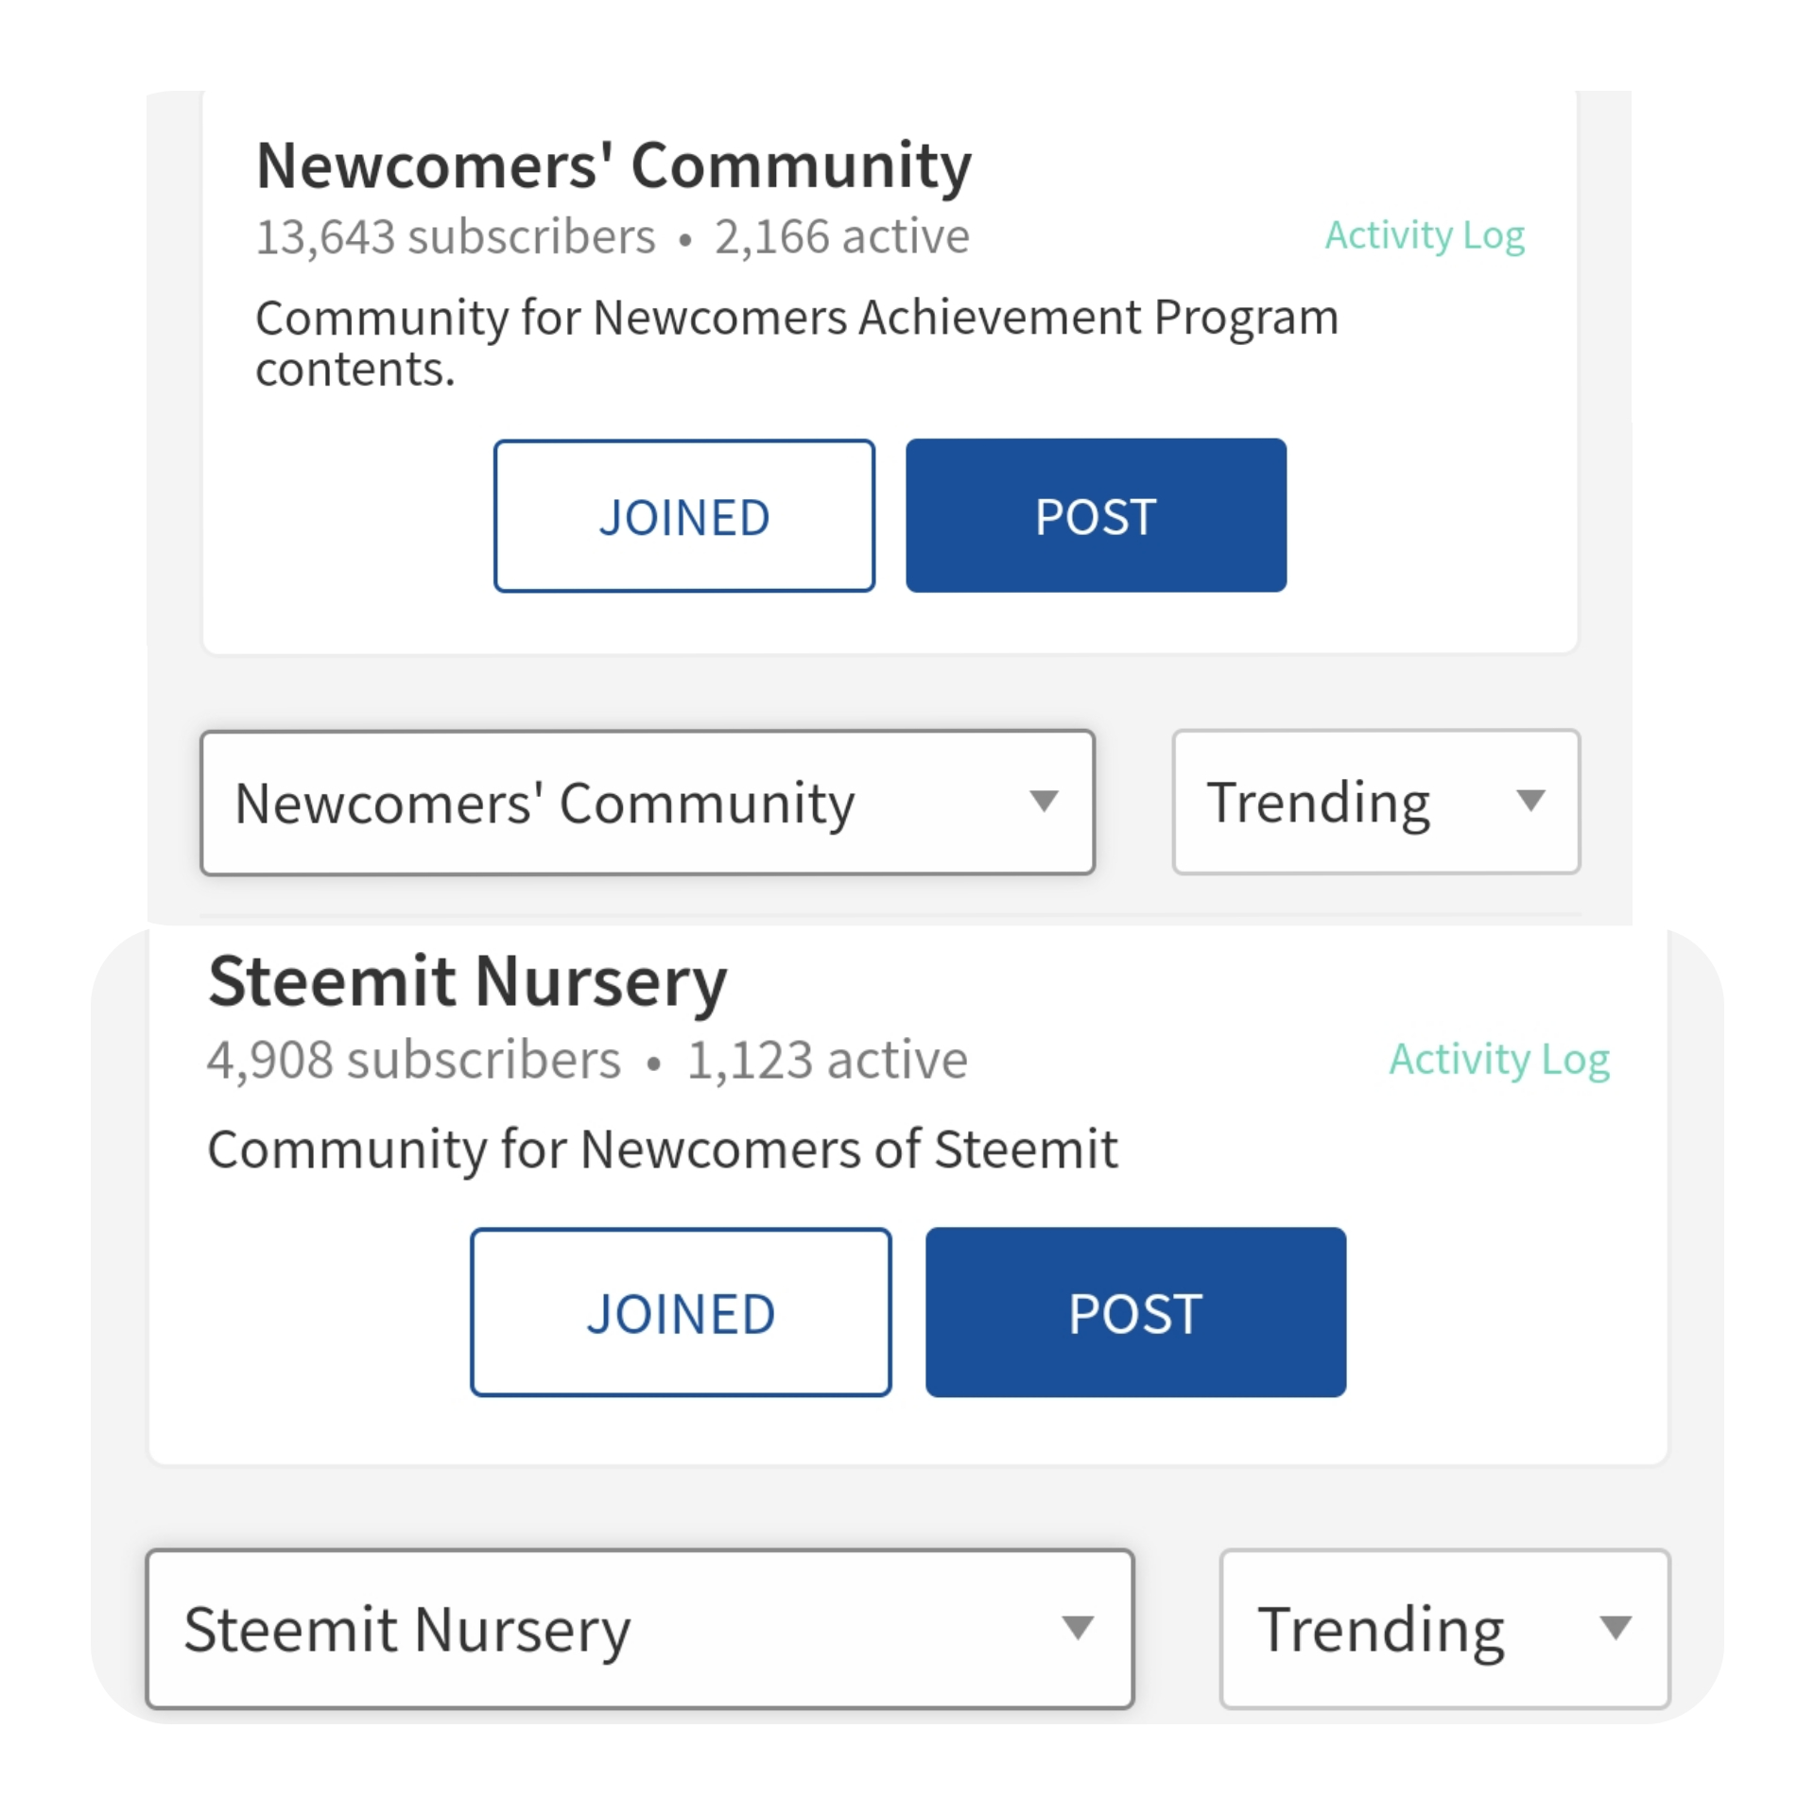Click the Steemit Nursery heading
This screenshot has height=1815, width=1815.
click(468, 981)
